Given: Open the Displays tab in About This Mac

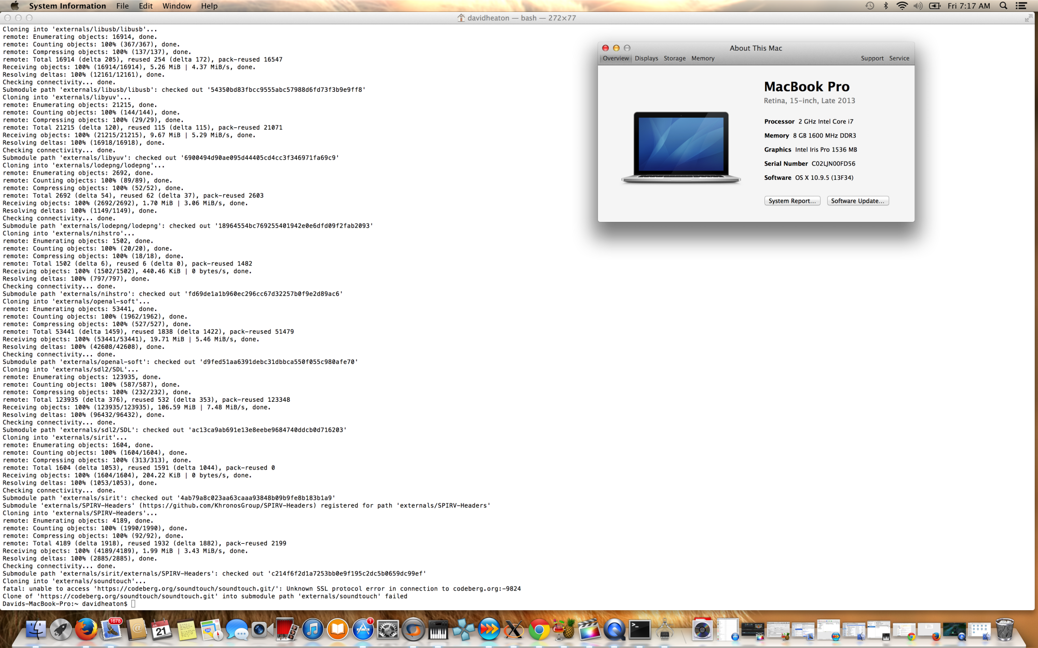Looking at the screenshot, I should [x=646, y=59].
